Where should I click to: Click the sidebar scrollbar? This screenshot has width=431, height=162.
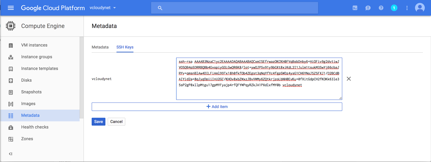pyautogui.click(x=82, y=78)
